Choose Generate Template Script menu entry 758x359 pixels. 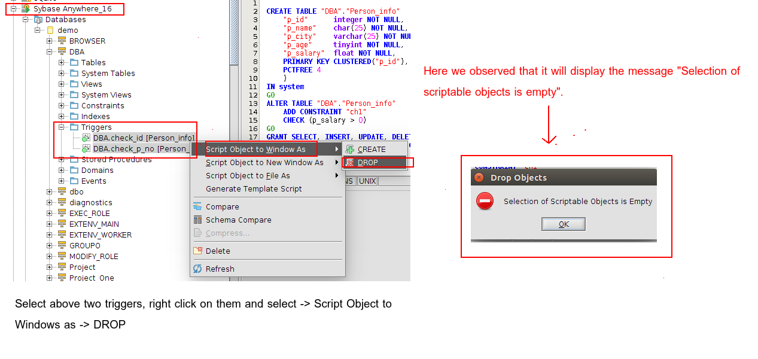[x=267, y=189]
